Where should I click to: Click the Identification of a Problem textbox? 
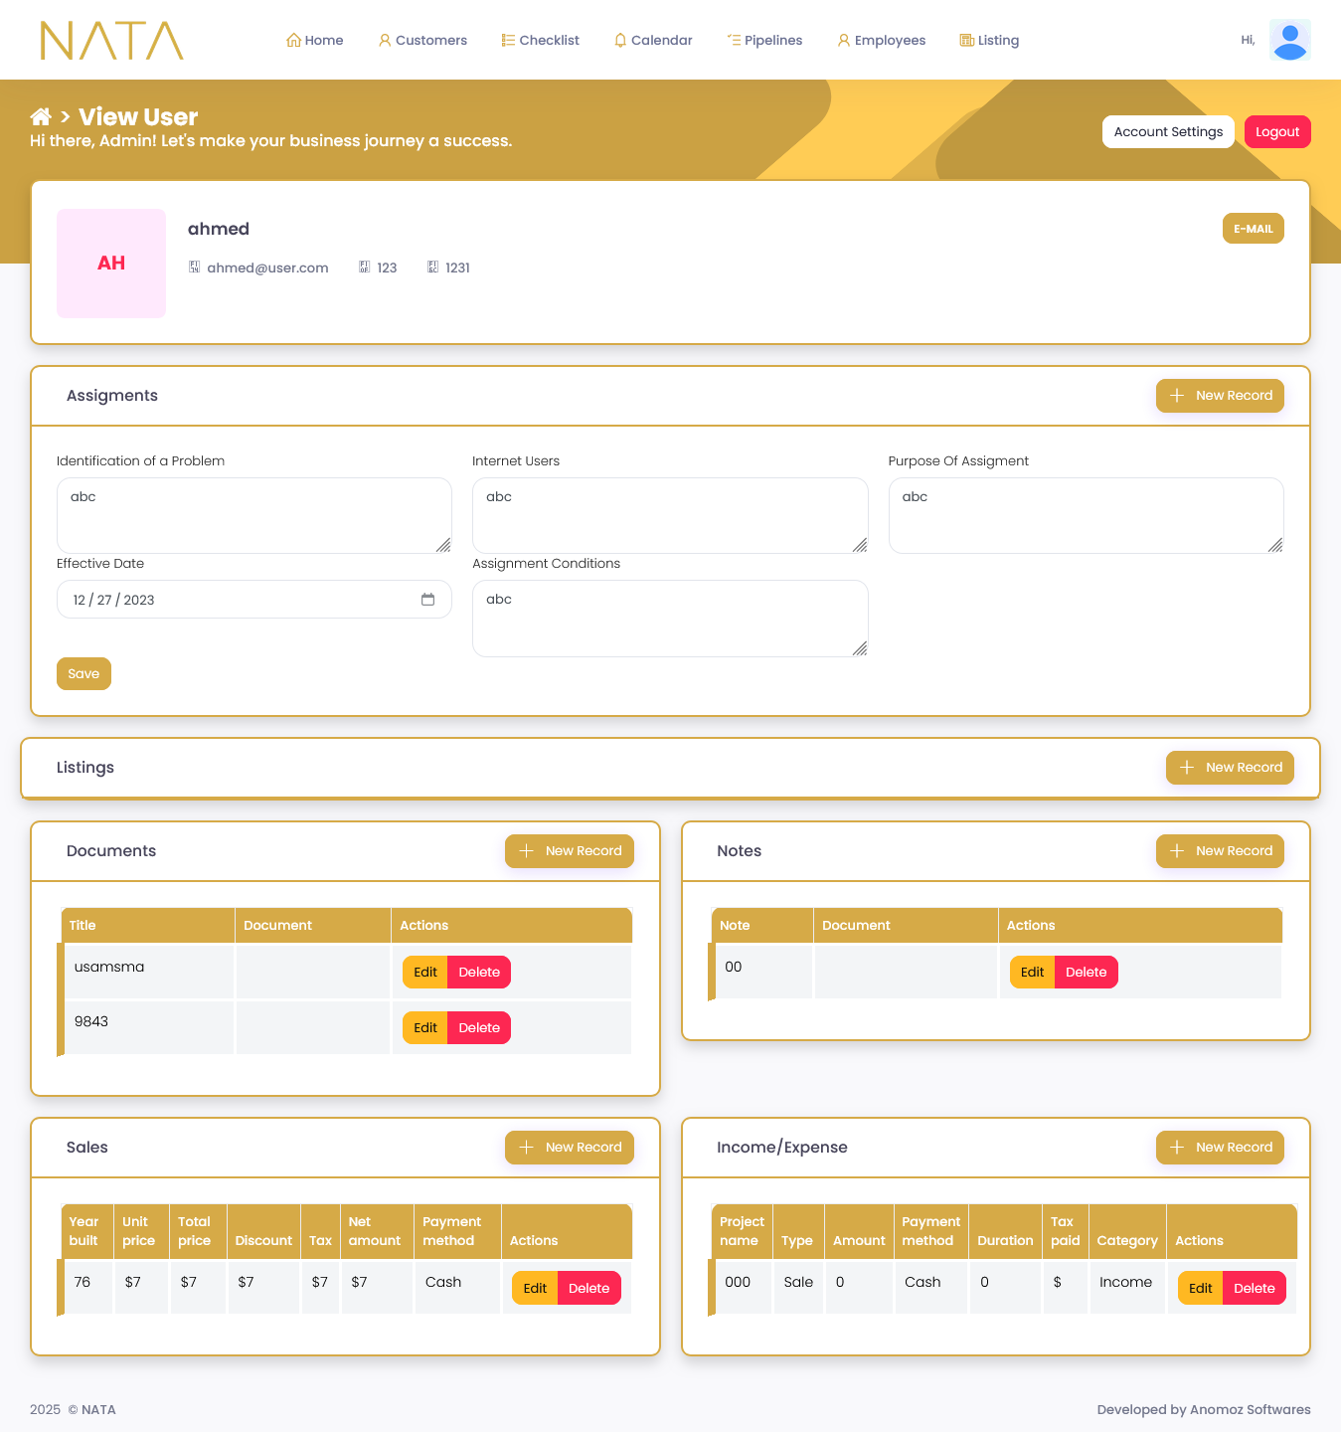pos(253,515)
